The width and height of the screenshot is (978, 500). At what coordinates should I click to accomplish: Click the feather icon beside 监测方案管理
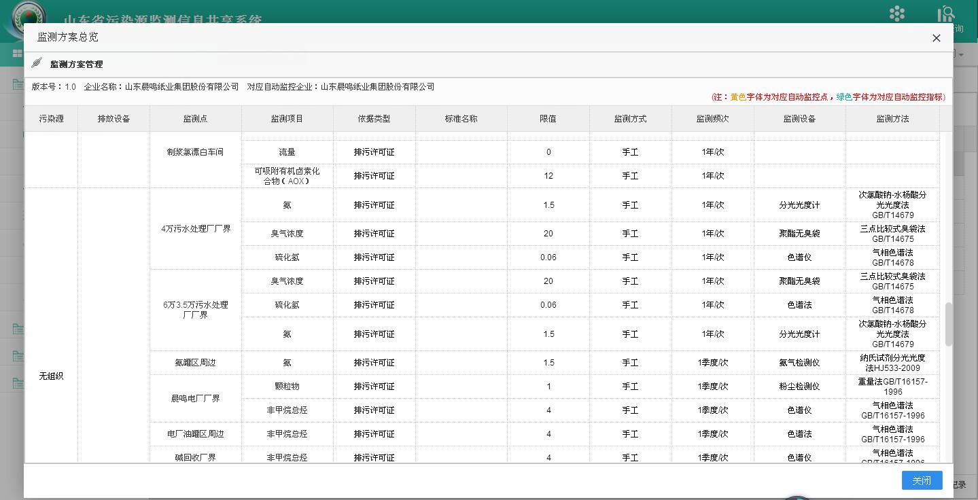(x=37, y=63)
